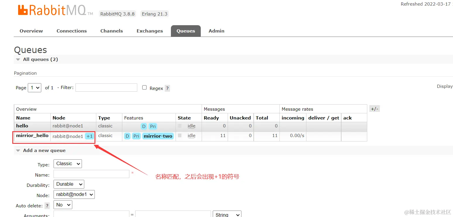Sort by incoming rate column
This screenshot has width=453, height=217.
tap(293, 118)
